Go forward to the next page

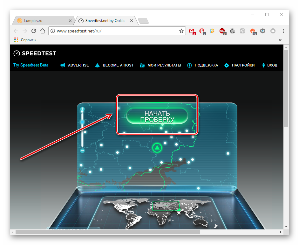(x=25, y=31)
